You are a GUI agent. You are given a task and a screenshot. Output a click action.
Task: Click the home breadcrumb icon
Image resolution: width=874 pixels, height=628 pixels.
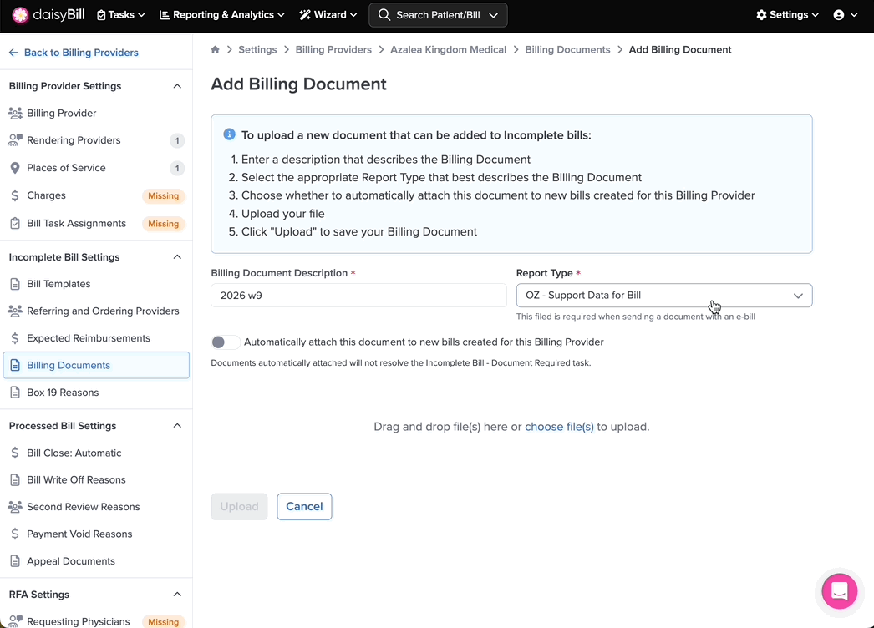[216, 50]
